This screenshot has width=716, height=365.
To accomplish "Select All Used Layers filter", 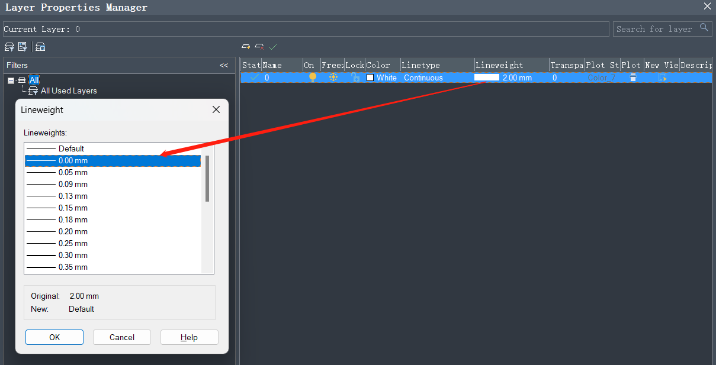I will point(69,91).
